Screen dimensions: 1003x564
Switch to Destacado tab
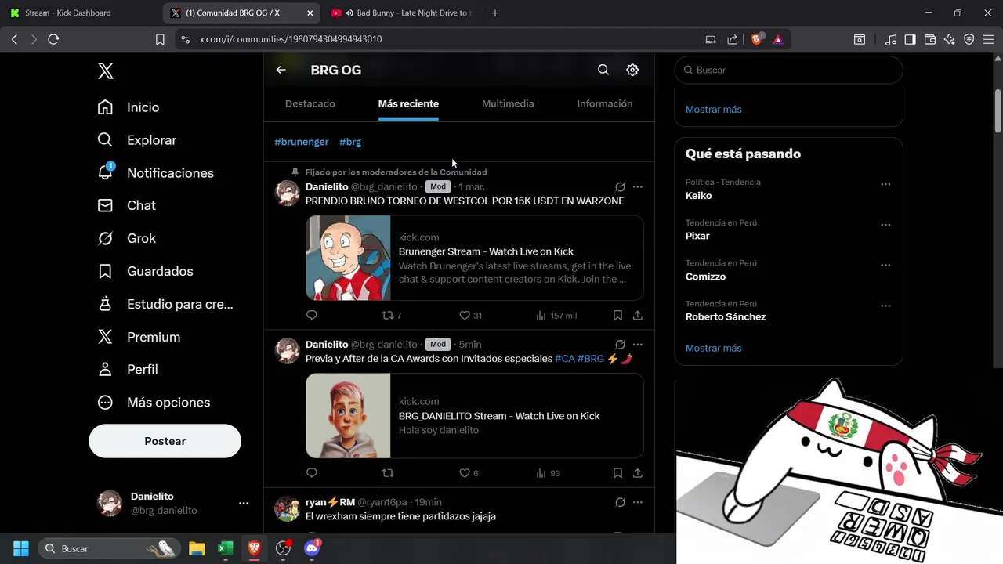pyautogui.click(x=310, y=103)
